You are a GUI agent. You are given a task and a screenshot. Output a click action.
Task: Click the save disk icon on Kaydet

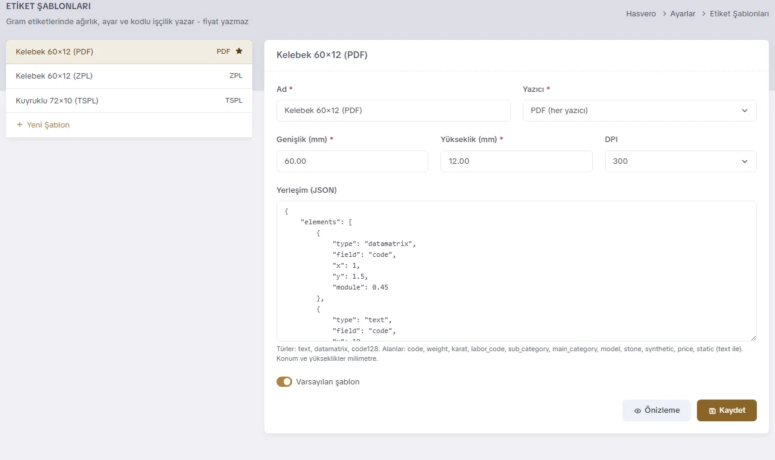[x=712, y=410]
